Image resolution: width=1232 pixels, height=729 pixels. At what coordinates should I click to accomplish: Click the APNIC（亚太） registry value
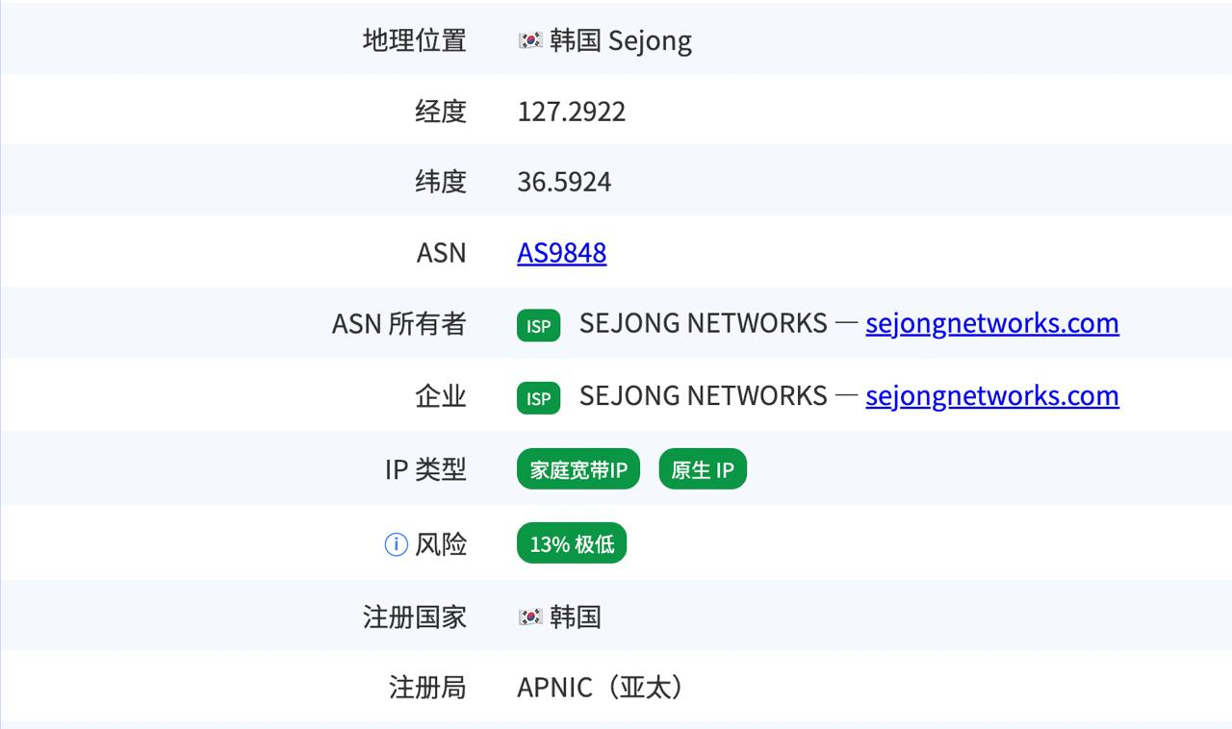[x=603, y=688]
